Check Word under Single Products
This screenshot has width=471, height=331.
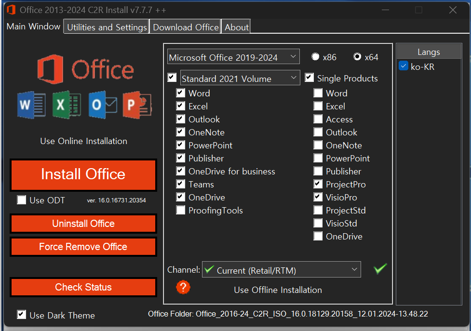pos(318,93)
